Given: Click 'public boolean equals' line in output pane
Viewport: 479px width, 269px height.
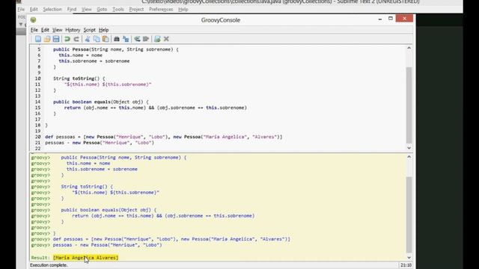Looking at the screenshot, I should pos(109,210).
